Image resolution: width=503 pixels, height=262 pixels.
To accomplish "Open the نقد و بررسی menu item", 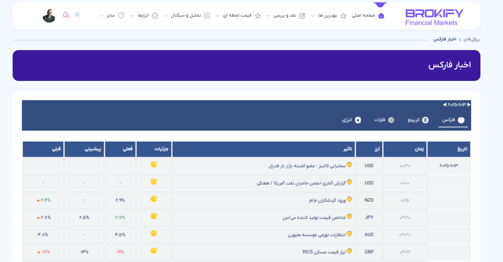I will 284,15.
